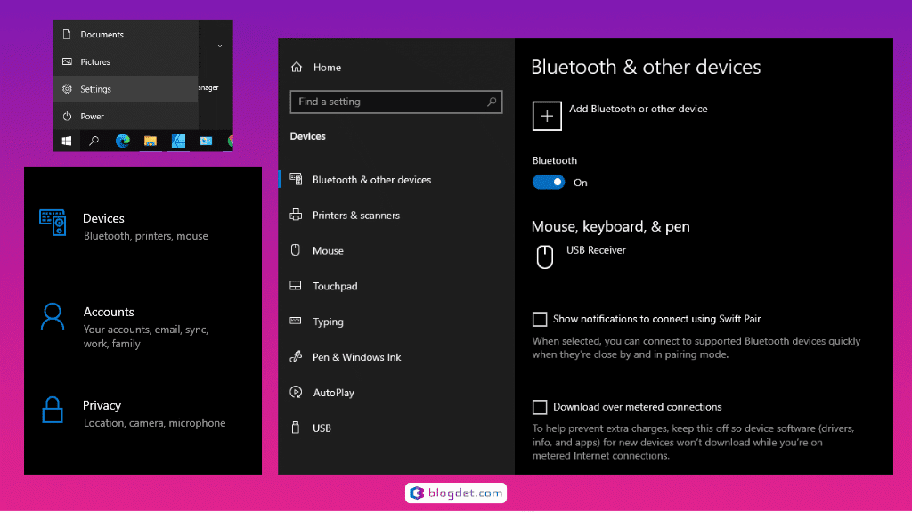Click the Devices section heading in the sidebar
Viewport: 912px width, 513px height.
coord(307,136)
